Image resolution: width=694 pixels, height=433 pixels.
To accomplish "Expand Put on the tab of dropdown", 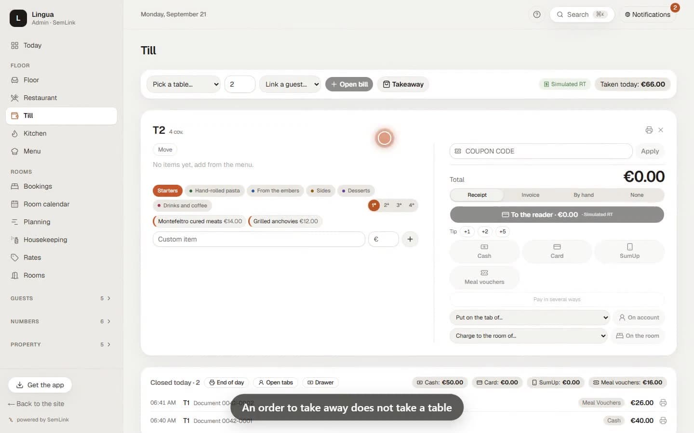I will pyautogui.click(x=530, y=318).
